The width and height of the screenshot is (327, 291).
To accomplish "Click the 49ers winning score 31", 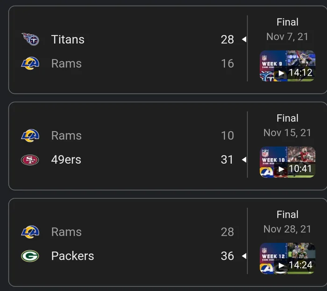I will (227, 160).
